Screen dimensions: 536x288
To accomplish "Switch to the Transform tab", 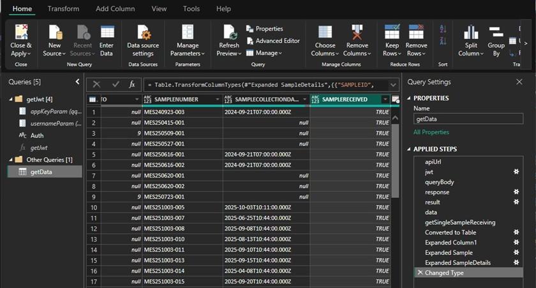I will [x=63, y=9].
